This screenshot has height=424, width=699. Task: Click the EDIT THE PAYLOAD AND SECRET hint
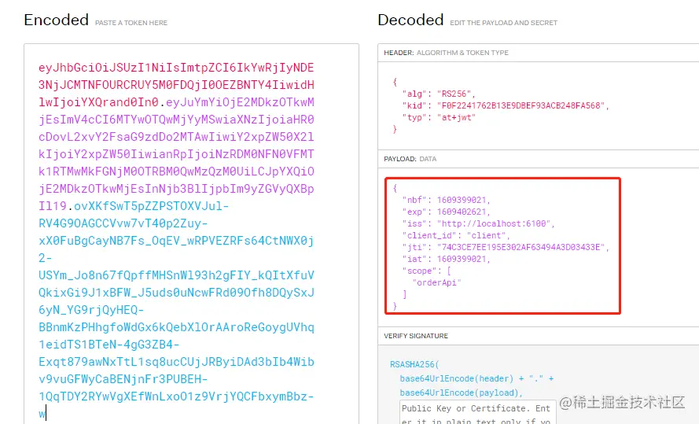click(503, 23)
